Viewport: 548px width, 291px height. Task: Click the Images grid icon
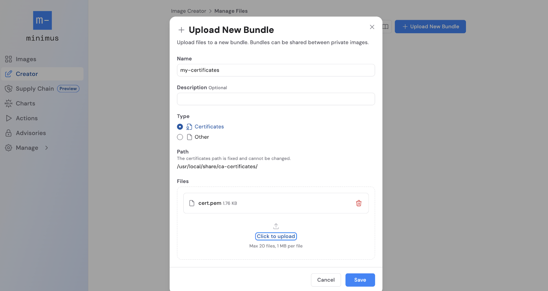pos(9,59)
